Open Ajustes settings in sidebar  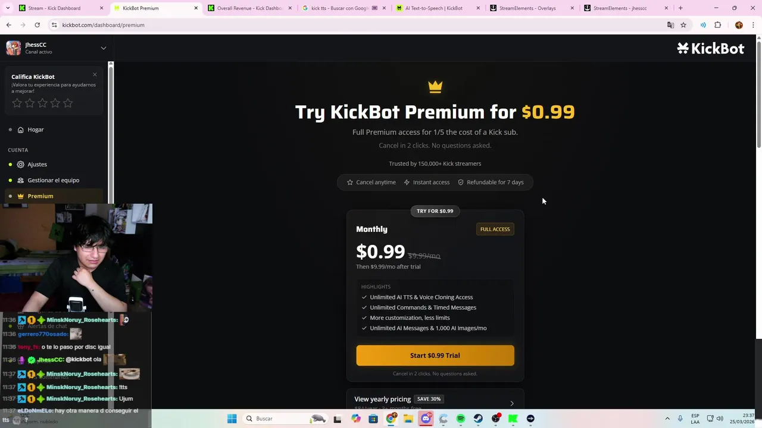click(x=37, y=164)
